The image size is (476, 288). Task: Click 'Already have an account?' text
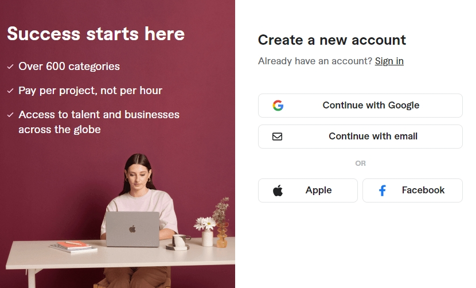(x=315, y=61)
